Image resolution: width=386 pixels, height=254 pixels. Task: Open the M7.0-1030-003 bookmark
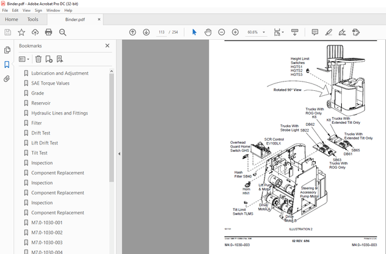pos(47,242)
